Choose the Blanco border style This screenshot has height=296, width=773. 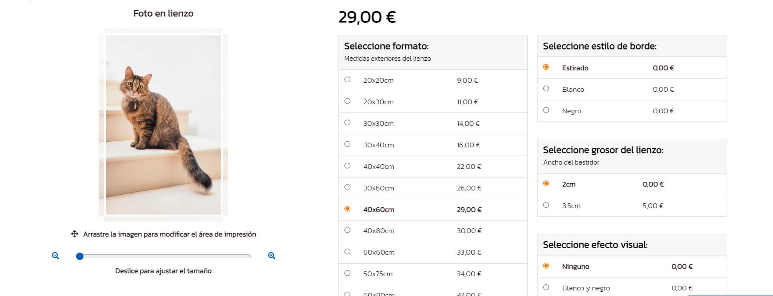coord(546,89)
